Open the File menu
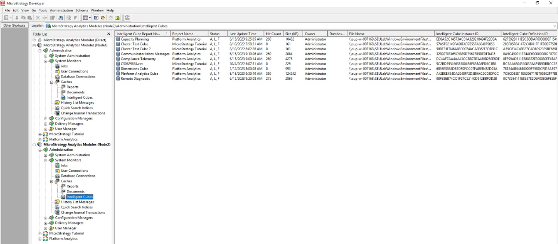This screenshot has height=244, width=558. click(7, 10)
